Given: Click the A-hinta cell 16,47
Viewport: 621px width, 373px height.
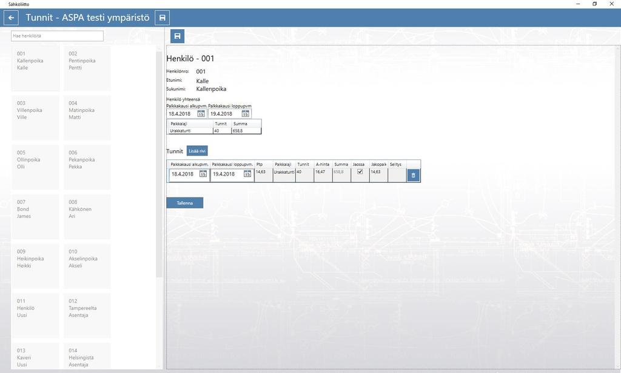Looking at the screenshot, I should 323,175.
